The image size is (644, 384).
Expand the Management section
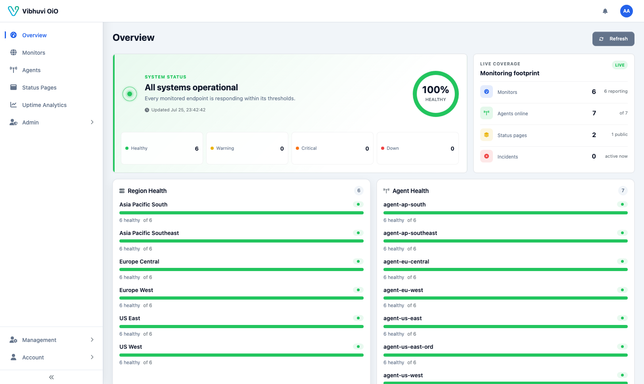[x=52, y=340]
